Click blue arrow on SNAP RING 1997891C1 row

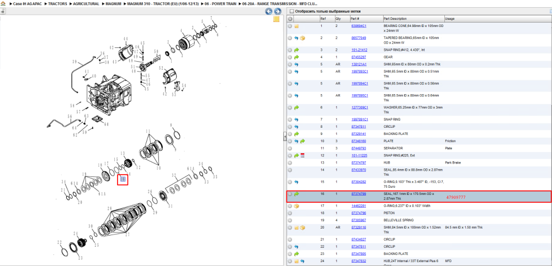pyautogui.click(x=296, y=120)
